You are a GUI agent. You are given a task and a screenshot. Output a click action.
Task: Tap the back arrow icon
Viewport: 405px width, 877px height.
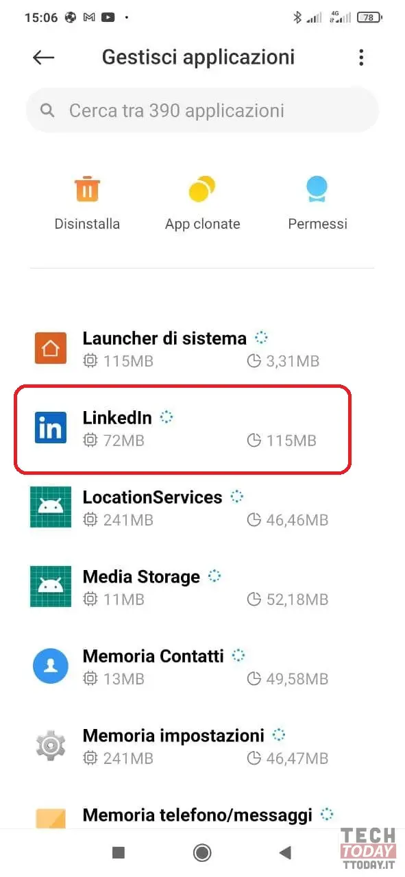point(43,58)
